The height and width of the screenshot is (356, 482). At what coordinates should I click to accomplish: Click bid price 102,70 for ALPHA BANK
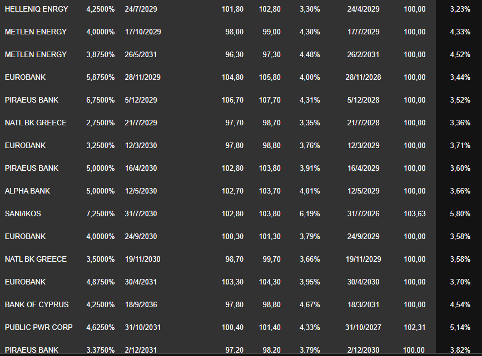232,191
